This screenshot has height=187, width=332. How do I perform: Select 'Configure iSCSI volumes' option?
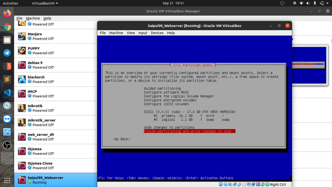(x=166, y=104)
